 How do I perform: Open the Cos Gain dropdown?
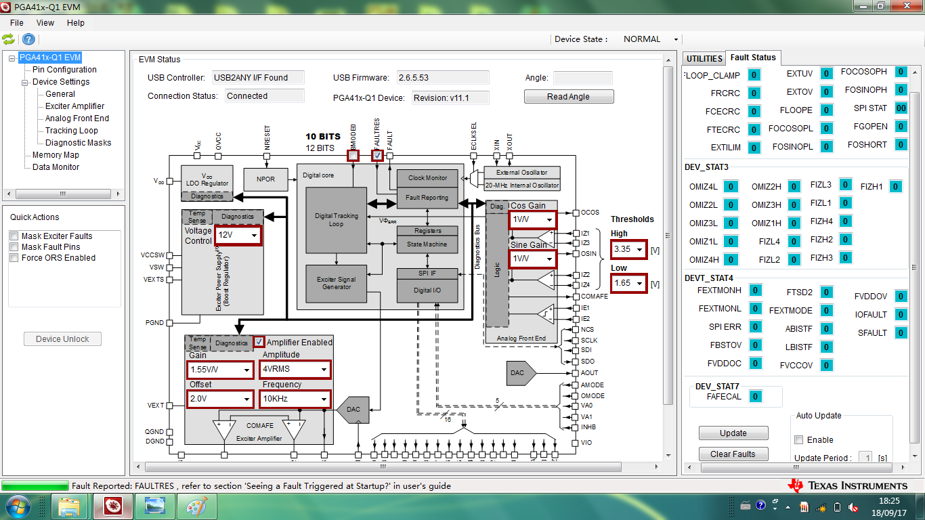click(x=532, y=219)
